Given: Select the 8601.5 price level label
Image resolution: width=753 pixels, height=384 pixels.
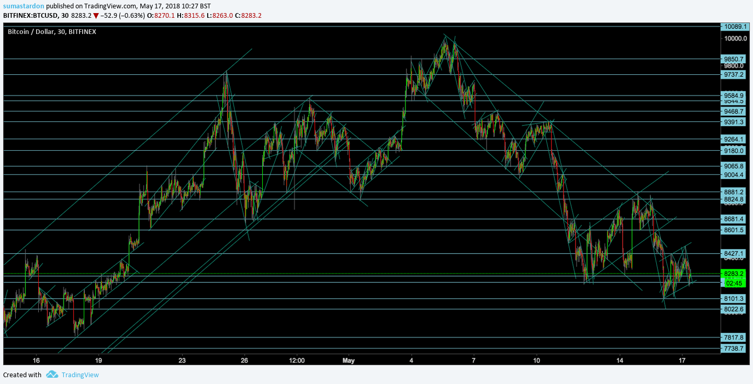Looking at the screenshot, I should [733, 230].
